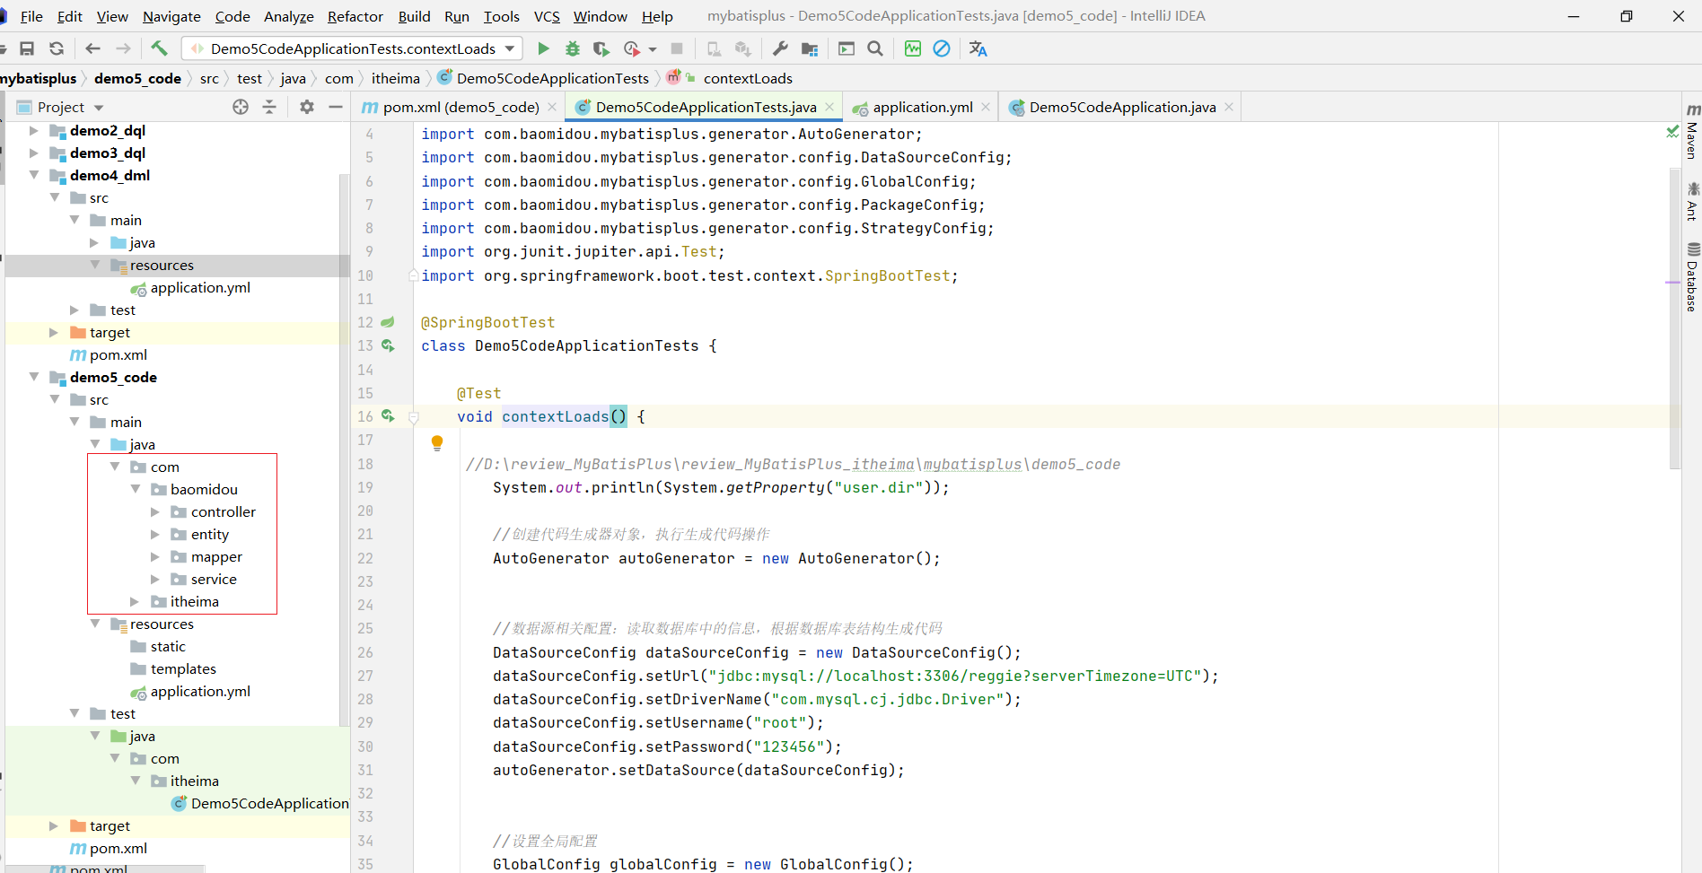Open the File menu
This screenshot has height=873, width=1702.
click(31, 16)
